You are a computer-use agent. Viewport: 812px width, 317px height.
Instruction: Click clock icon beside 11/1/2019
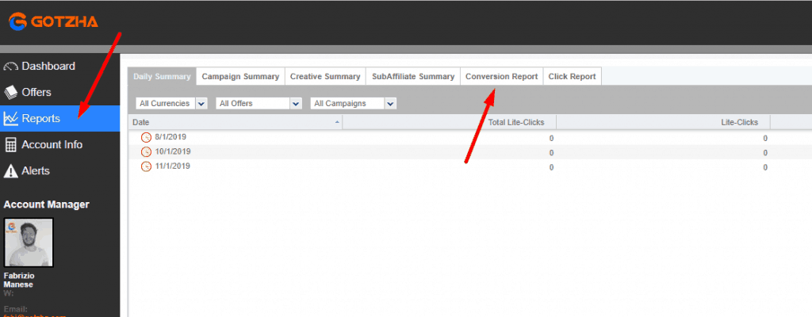pyautogui.click(x=147, y=166)
